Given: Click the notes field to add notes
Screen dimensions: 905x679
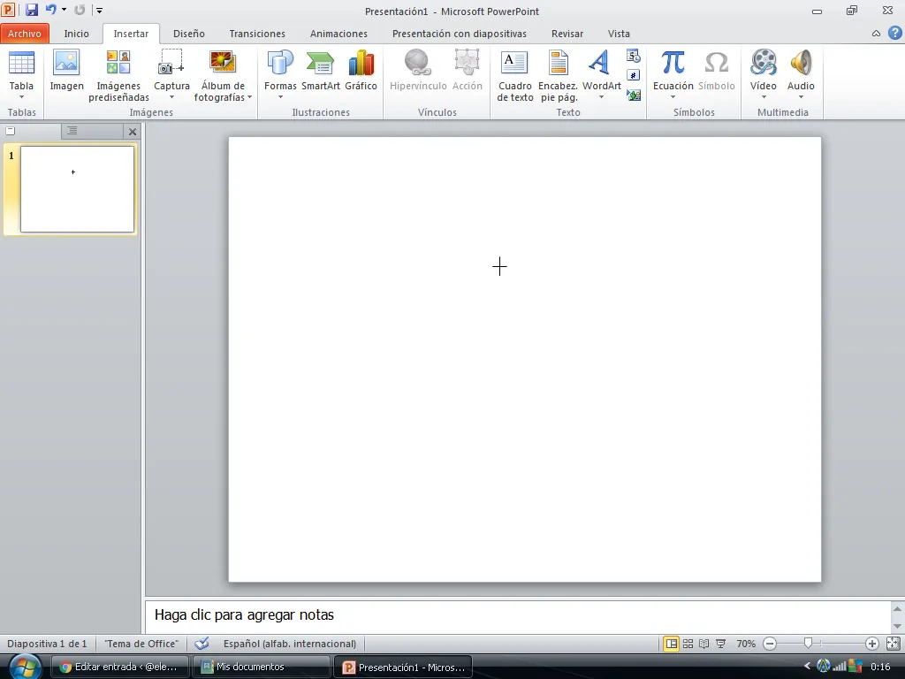Looking at the screenshot, I should pyautogui.click(x=517, y=615).
